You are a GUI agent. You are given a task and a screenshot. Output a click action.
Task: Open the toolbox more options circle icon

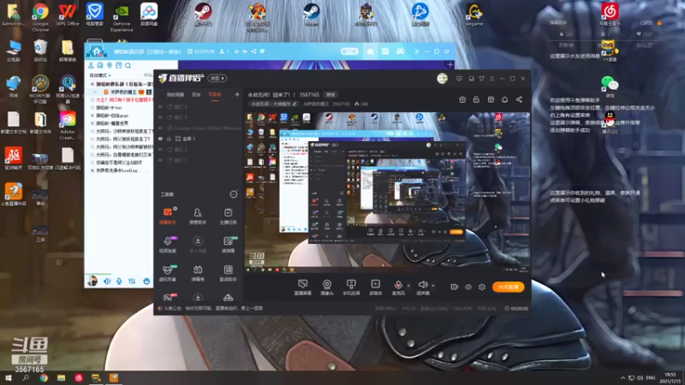point(234,194)
